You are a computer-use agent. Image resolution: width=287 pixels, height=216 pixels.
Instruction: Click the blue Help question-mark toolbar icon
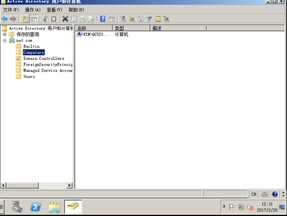click(103, 19)
